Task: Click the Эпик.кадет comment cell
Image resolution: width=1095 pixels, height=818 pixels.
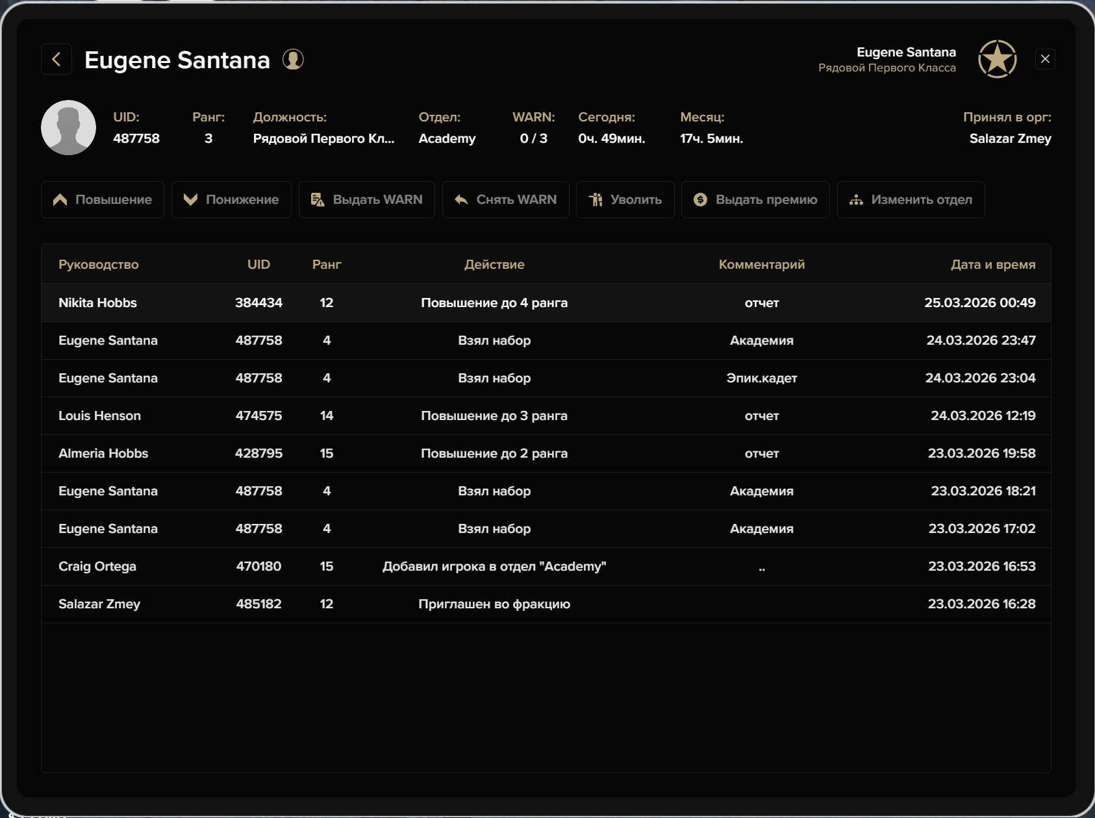Action: coord(761,378)
